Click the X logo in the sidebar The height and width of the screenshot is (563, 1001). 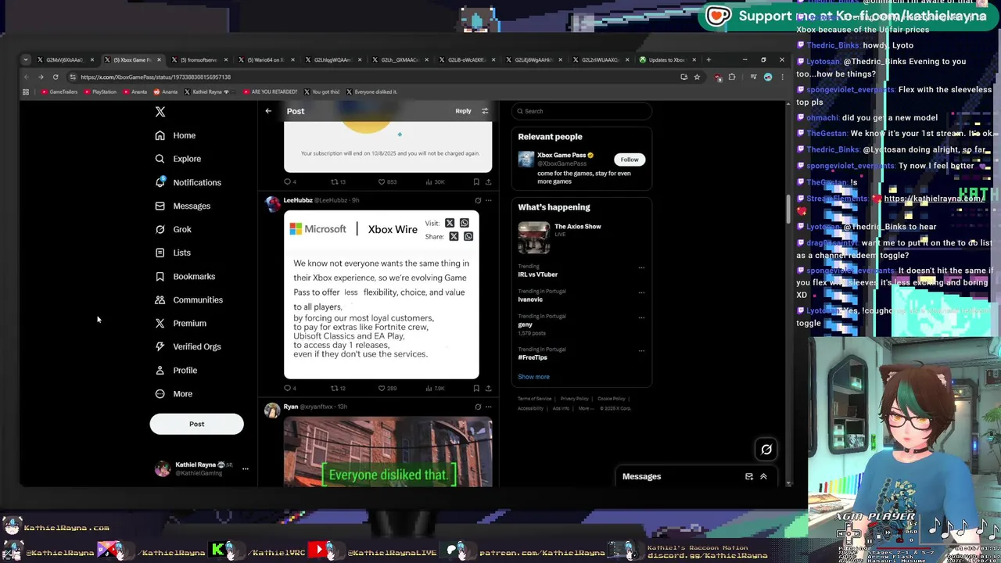point(160,111)
